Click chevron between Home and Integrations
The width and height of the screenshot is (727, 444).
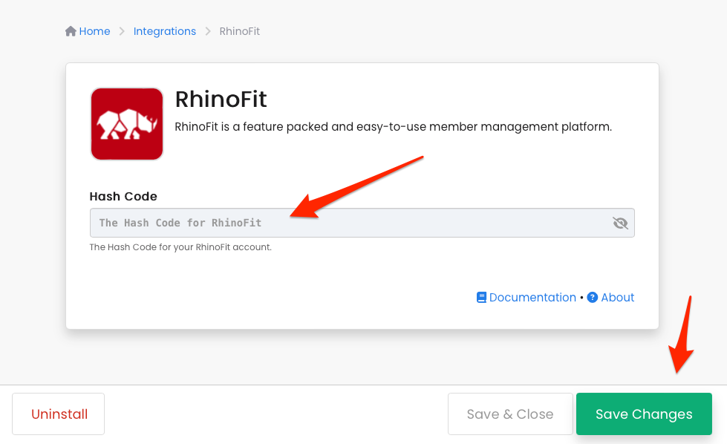(x=122, y=31)
